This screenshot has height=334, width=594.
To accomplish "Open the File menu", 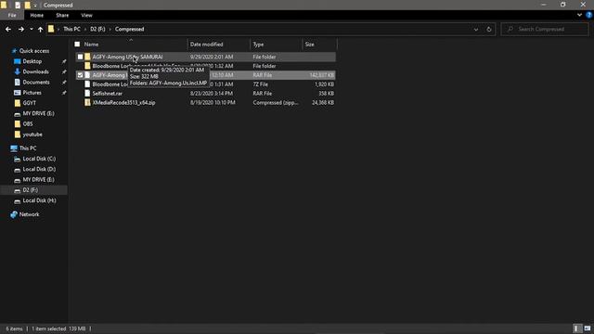I will coord(12,15).
